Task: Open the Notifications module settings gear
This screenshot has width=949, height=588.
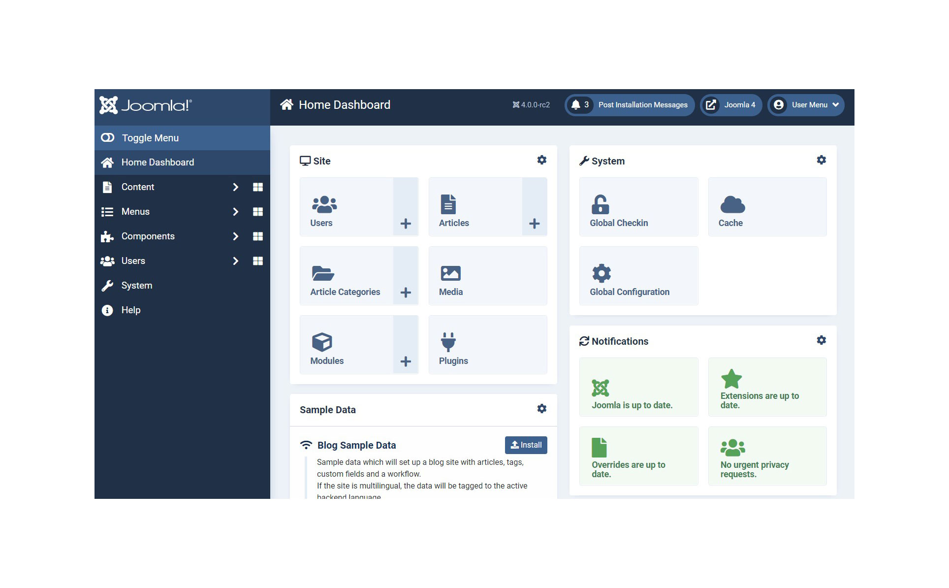Action: pos(822,340)
